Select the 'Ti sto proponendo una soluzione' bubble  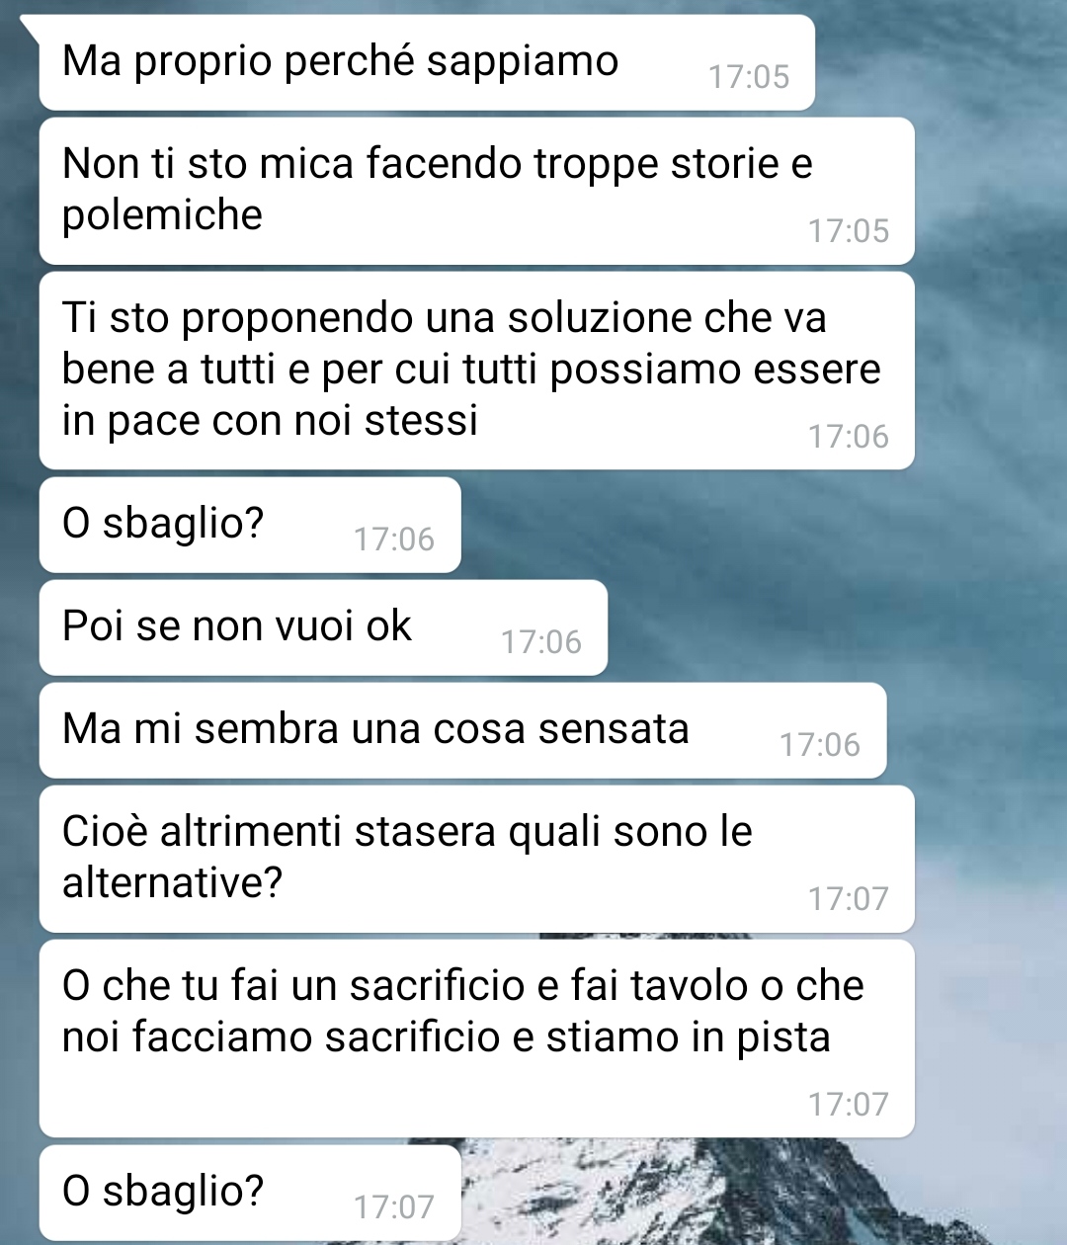pyautogui.click(x=476, y=371)
